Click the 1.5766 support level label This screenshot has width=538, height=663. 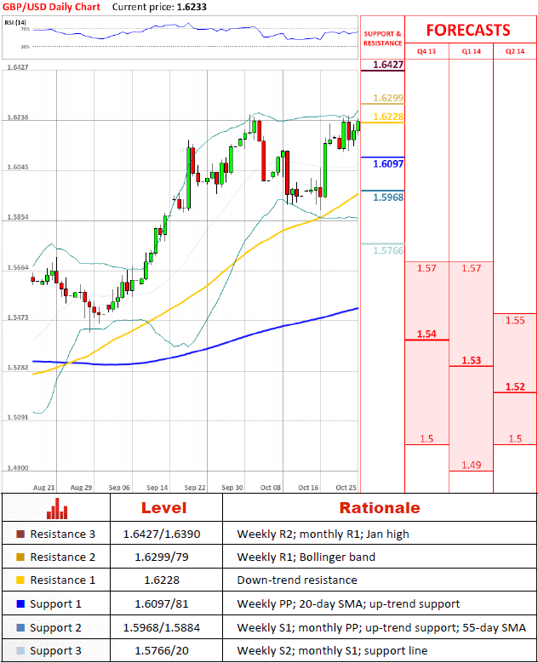388,249
